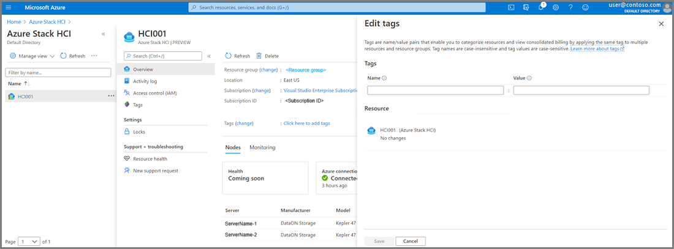674x249 pixels.
Task: Switch to the Monitoring tab
Action: 262,147
